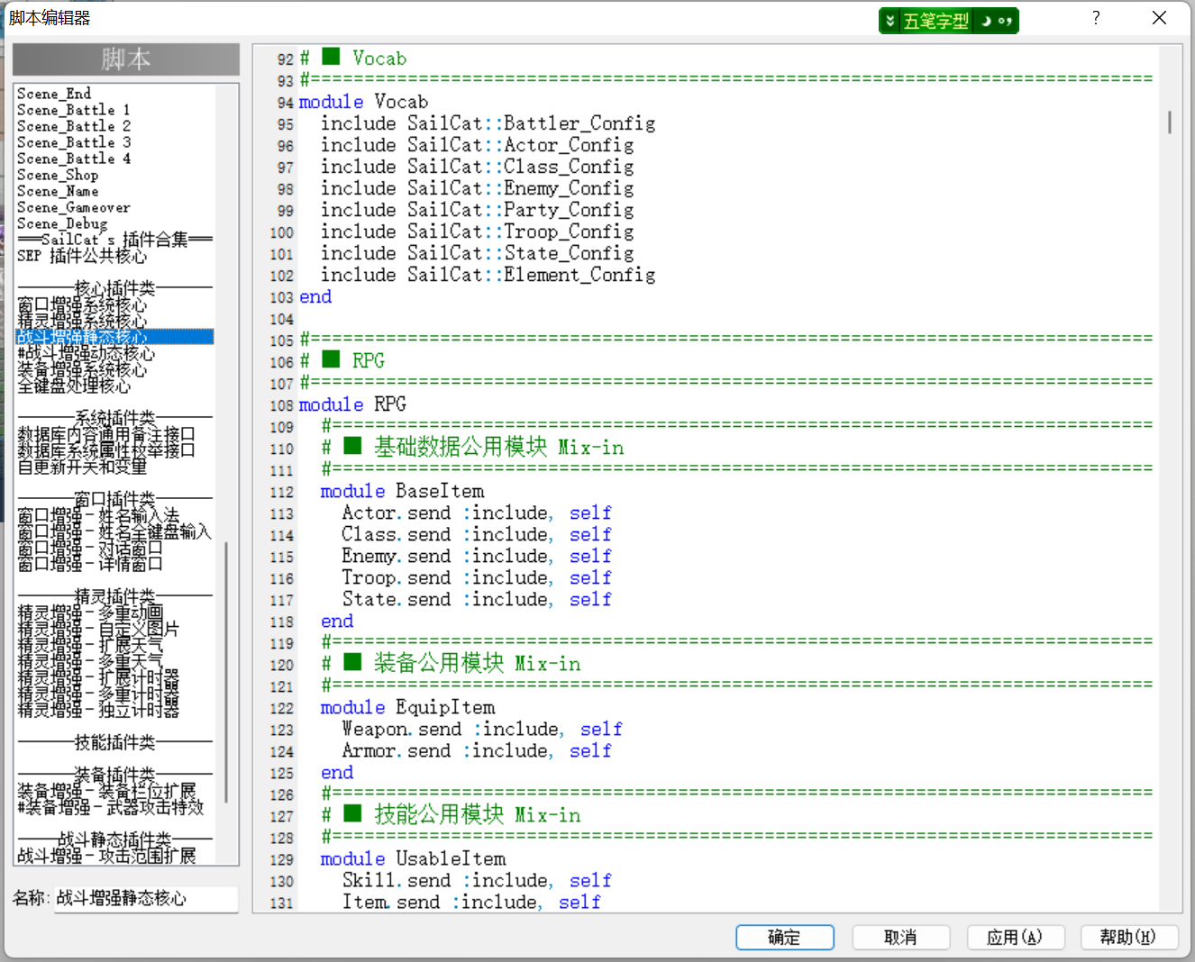
Task: Click the 名称 script name input field
Action: click(x=146, y=898)
